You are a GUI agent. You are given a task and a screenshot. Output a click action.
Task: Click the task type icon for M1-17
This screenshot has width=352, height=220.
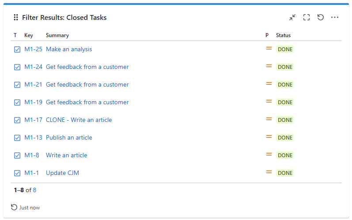[17, 120]
